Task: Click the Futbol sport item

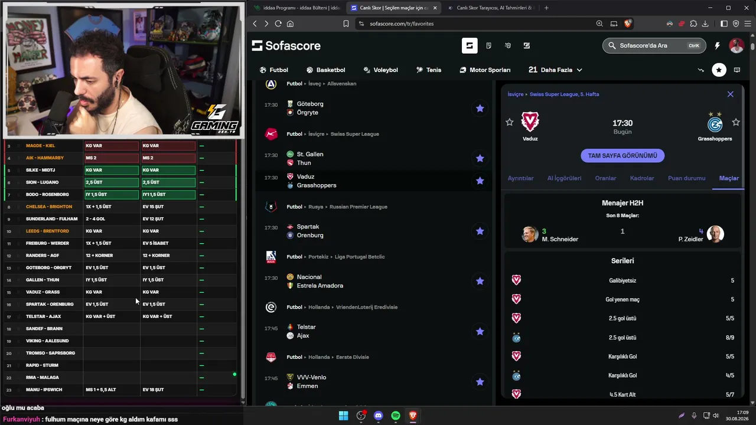Action: (x=273, y=70)
